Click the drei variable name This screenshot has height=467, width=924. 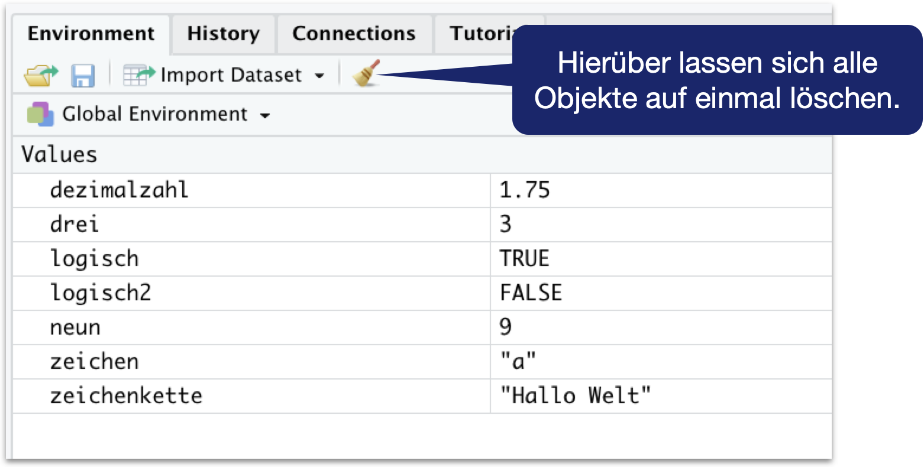coord(74,224)
